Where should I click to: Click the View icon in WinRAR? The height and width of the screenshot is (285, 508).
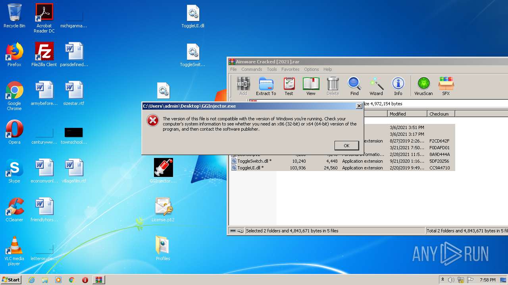coord(311,86)
